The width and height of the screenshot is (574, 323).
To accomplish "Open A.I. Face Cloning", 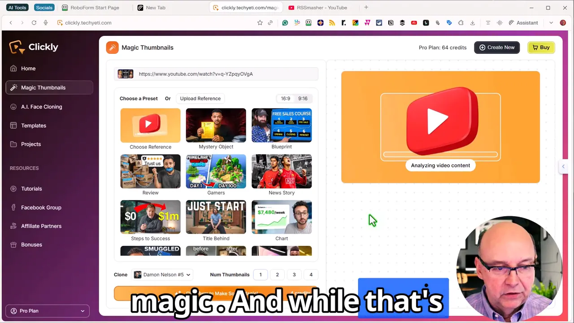I will coord(41,107).
